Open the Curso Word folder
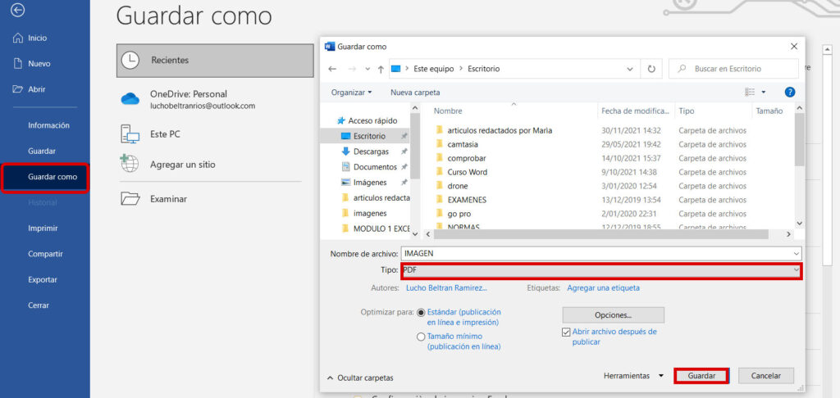Viewport: 840px width, 398px height. 467,172
